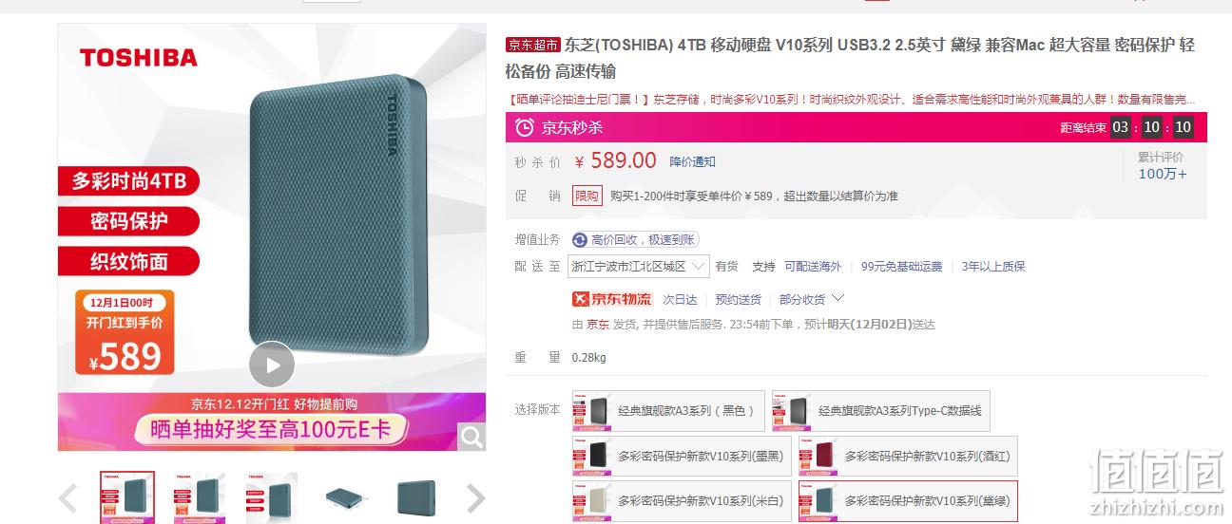Click the 京东秒杀 clock icon
Image resolution: width=1232 pixels, height=524 pixels.
(524, 127)
